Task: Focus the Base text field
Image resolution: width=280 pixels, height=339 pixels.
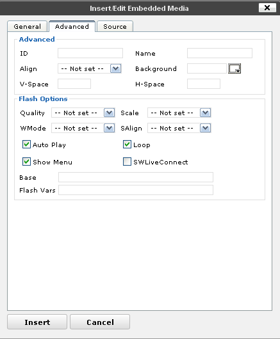Action: (x=136, y=177)
